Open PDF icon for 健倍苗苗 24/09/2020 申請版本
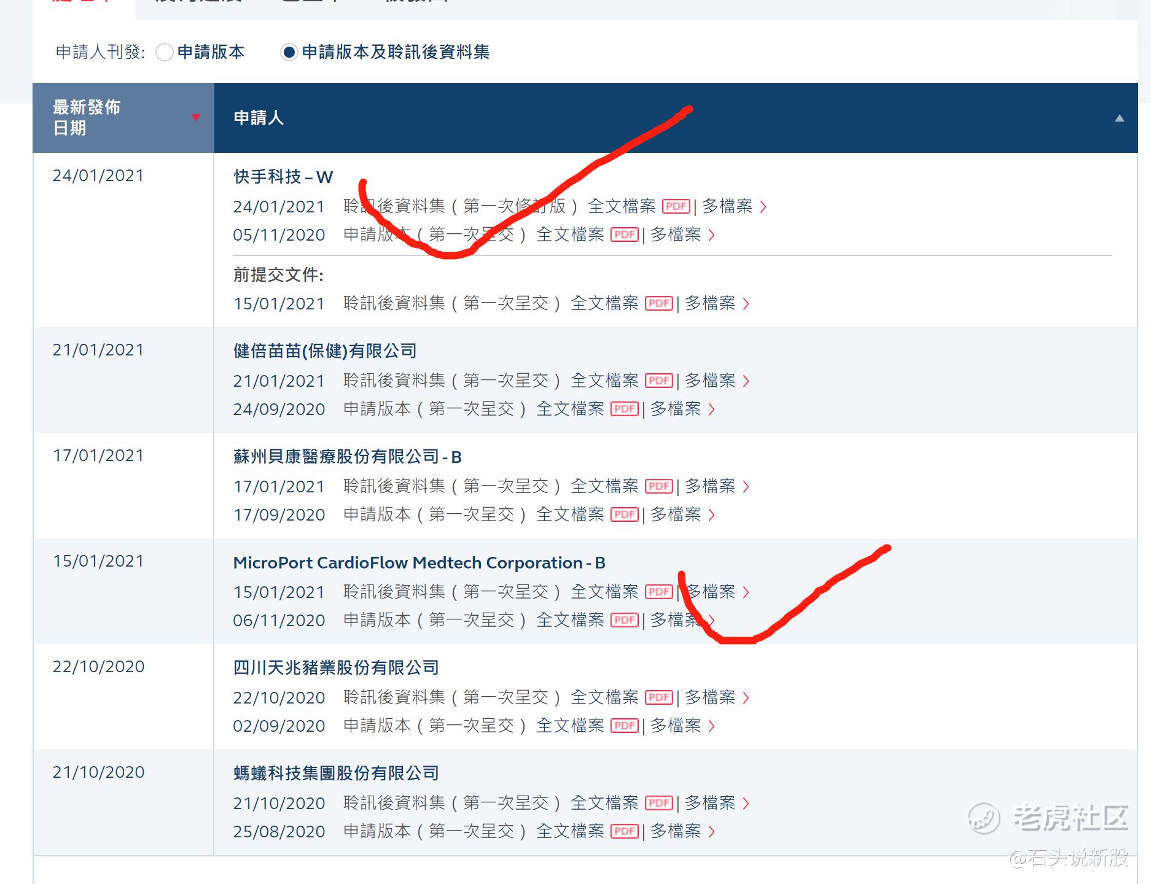 click(625, 409)
